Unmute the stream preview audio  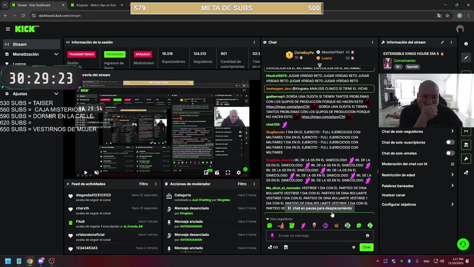97,172
